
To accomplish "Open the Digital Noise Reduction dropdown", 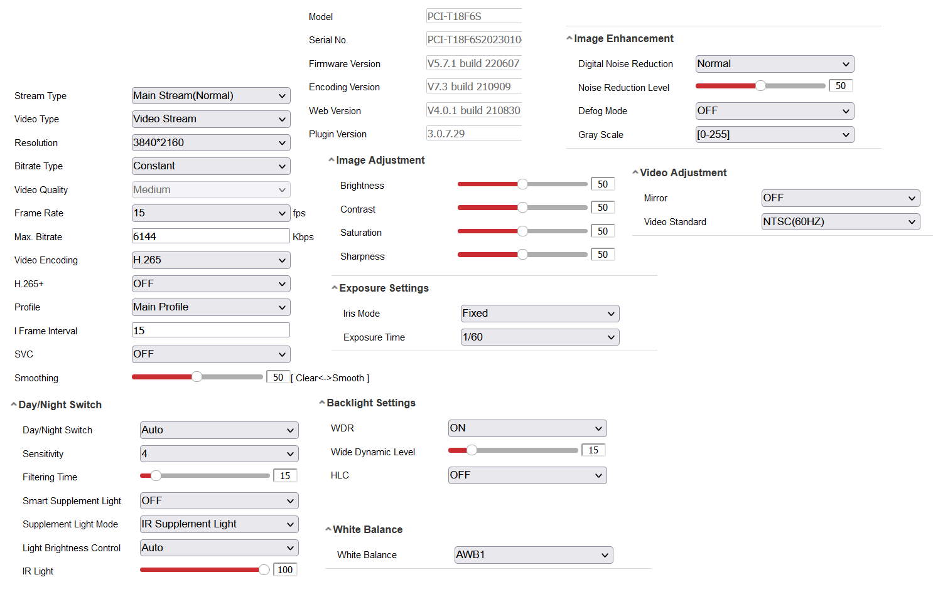I will pos(774,64).
